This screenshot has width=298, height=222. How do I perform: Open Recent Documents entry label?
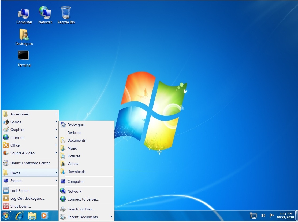coord(83,217)
